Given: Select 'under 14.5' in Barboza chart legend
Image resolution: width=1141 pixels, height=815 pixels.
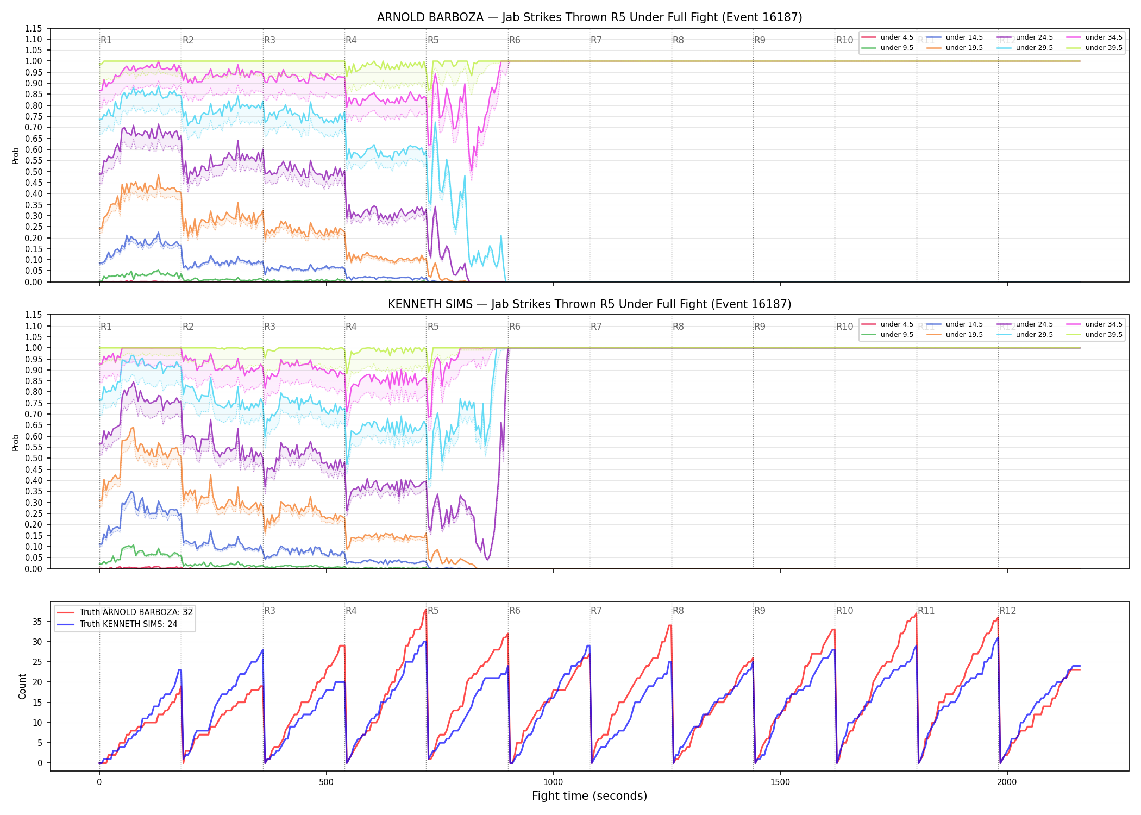Looking at the screenshot, I should (955, 37).
